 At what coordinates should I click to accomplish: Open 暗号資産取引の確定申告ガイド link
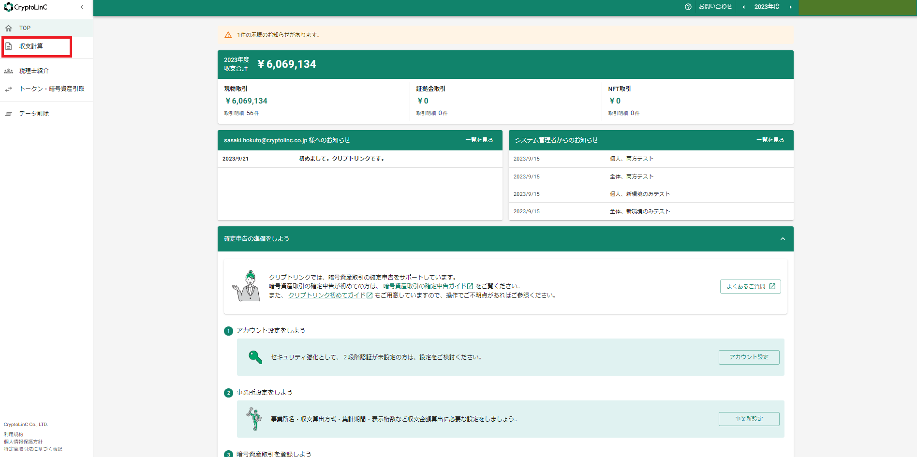coord(428,286)
